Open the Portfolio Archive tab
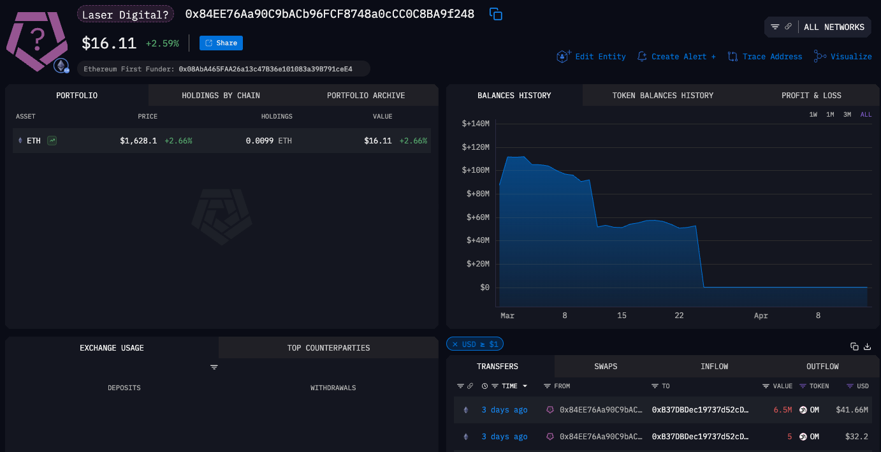 point(366,95)
